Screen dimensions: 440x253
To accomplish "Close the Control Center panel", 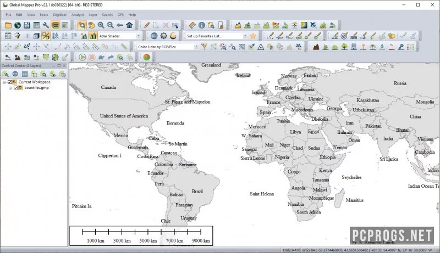I will point(64,65).
